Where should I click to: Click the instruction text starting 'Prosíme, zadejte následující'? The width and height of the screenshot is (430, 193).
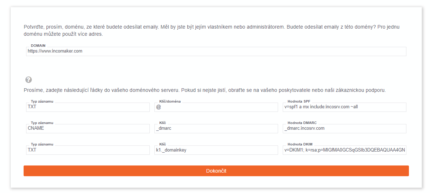click(x=205, y=90)
